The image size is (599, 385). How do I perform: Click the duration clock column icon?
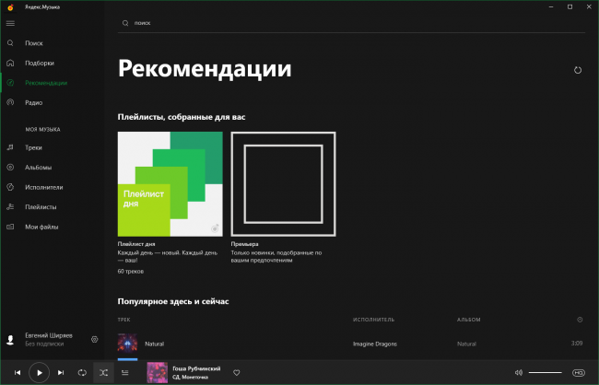click(x=580, y=320)
